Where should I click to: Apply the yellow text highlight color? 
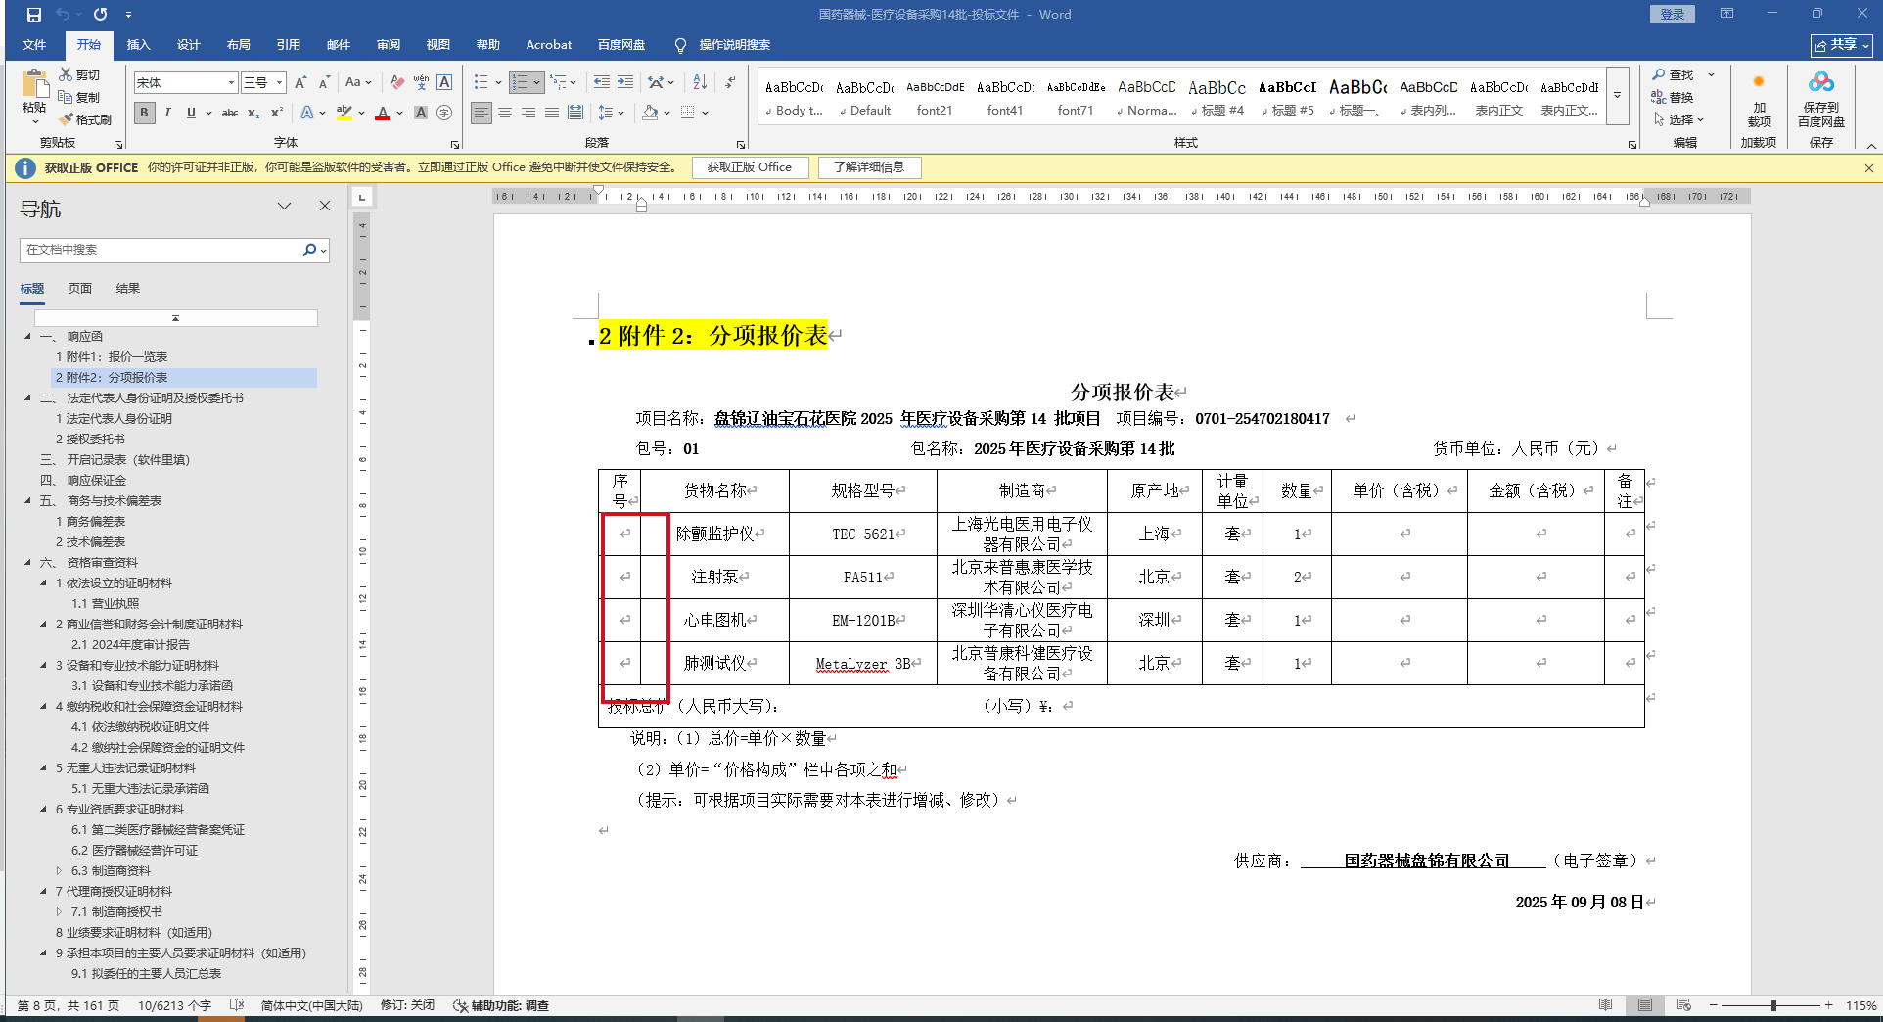coord(344,113)
